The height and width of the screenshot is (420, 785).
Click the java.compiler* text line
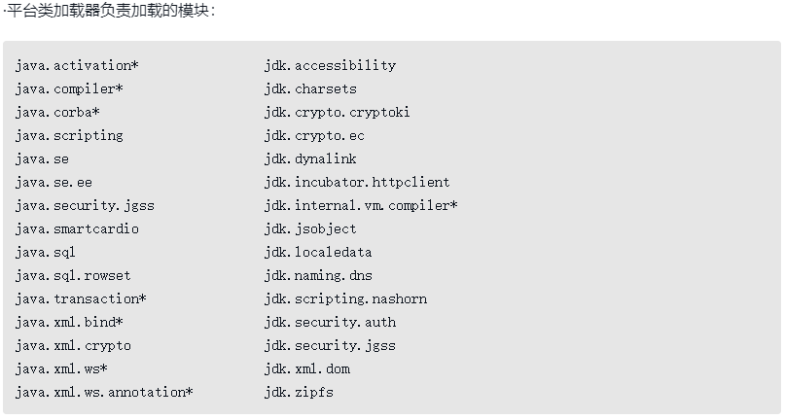[69, 88]
